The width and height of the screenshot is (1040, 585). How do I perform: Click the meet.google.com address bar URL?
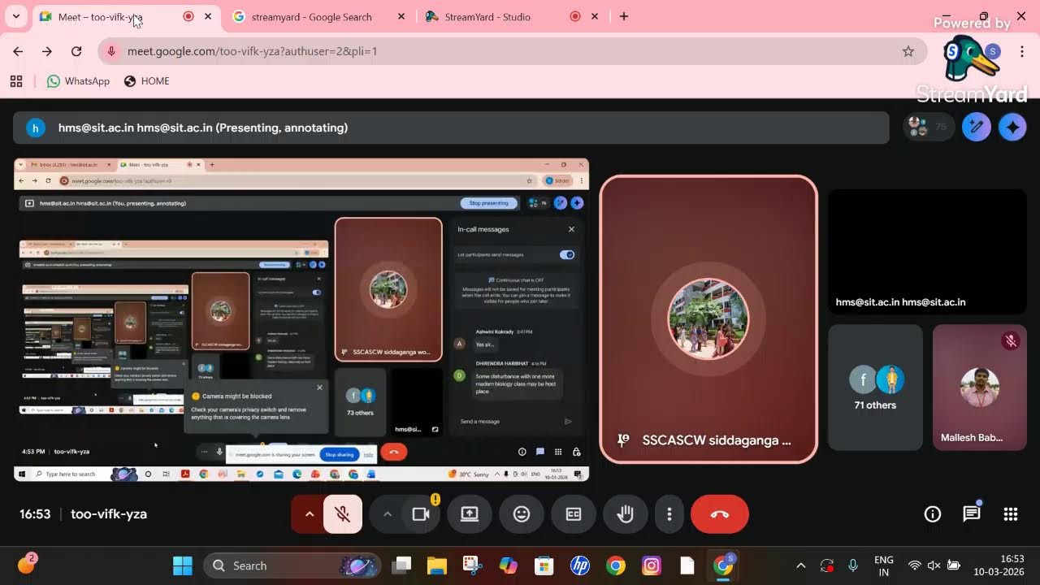(x=252, y=51)
